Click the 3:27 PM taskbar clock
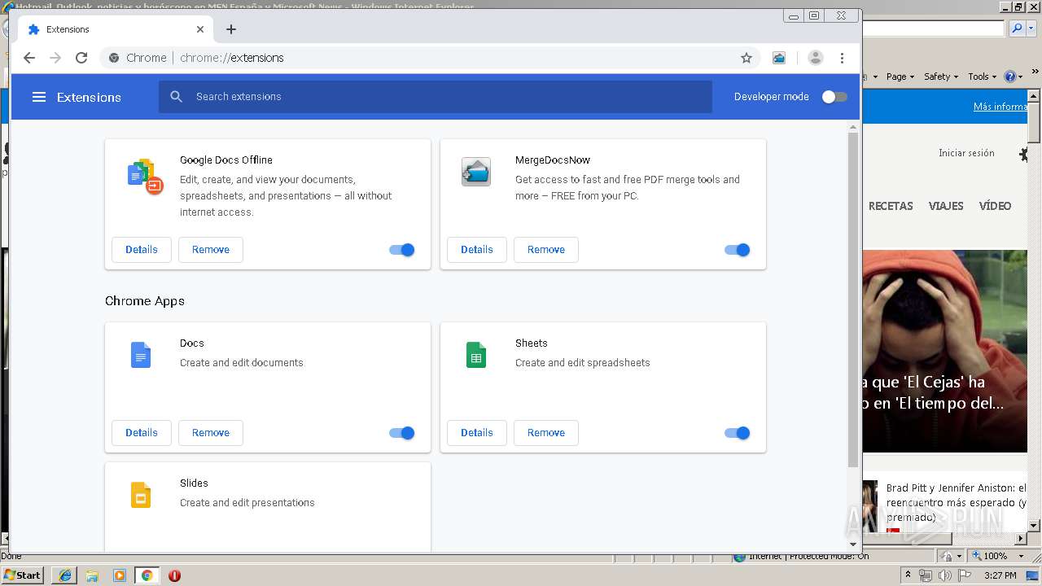 [x=1000, y=575]
